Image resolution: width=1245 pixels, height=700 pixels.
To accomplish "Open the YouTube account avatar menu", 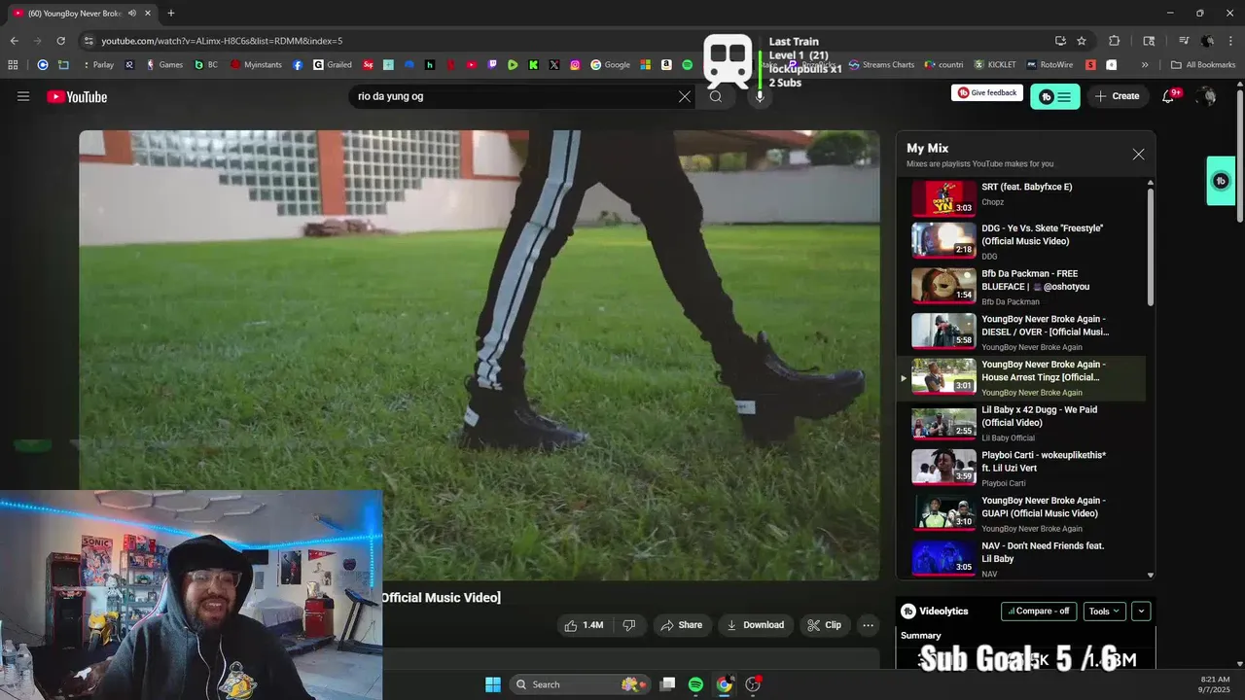I will (1206, 96).
